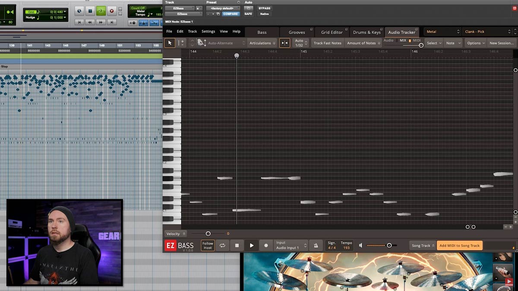Stop the Pro Tools transport
Viewport: 518px width, 291px height.
[x=90, y=10]
